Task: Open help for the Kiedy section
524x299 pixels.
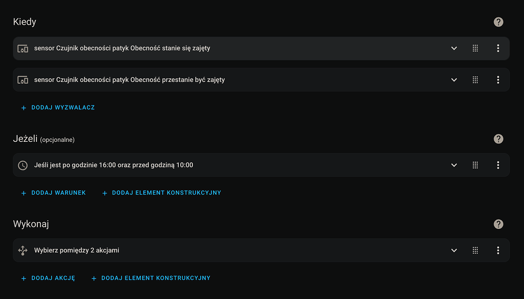Action: click(x=498, y=22)
